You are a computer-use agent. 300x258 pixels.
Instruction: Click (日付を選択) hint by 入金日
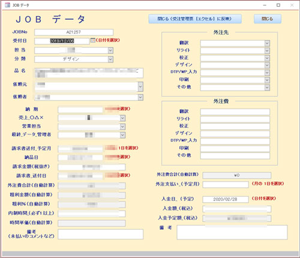click(263, 199)
